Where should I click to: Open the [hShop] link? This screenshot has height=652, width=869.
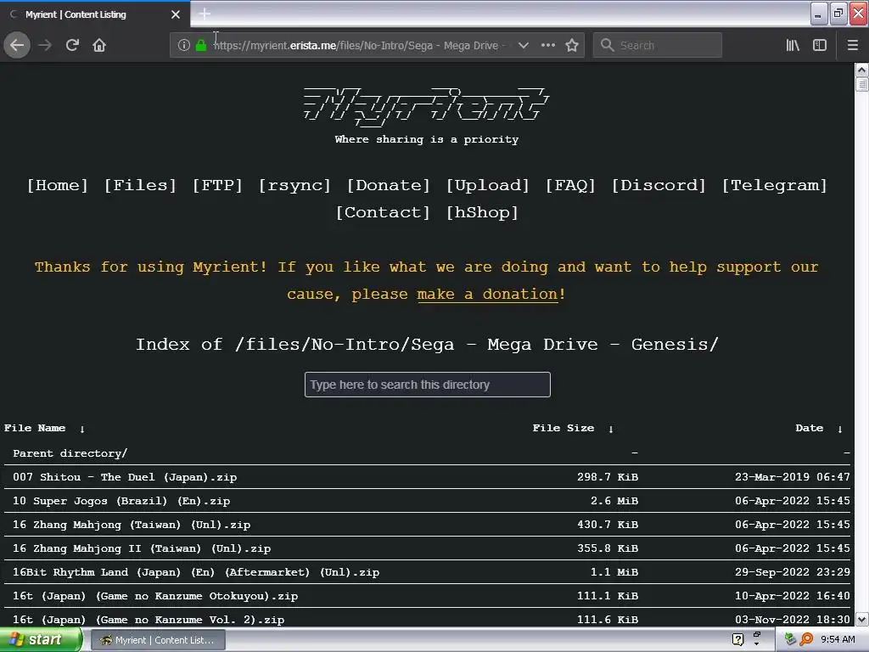482,212
